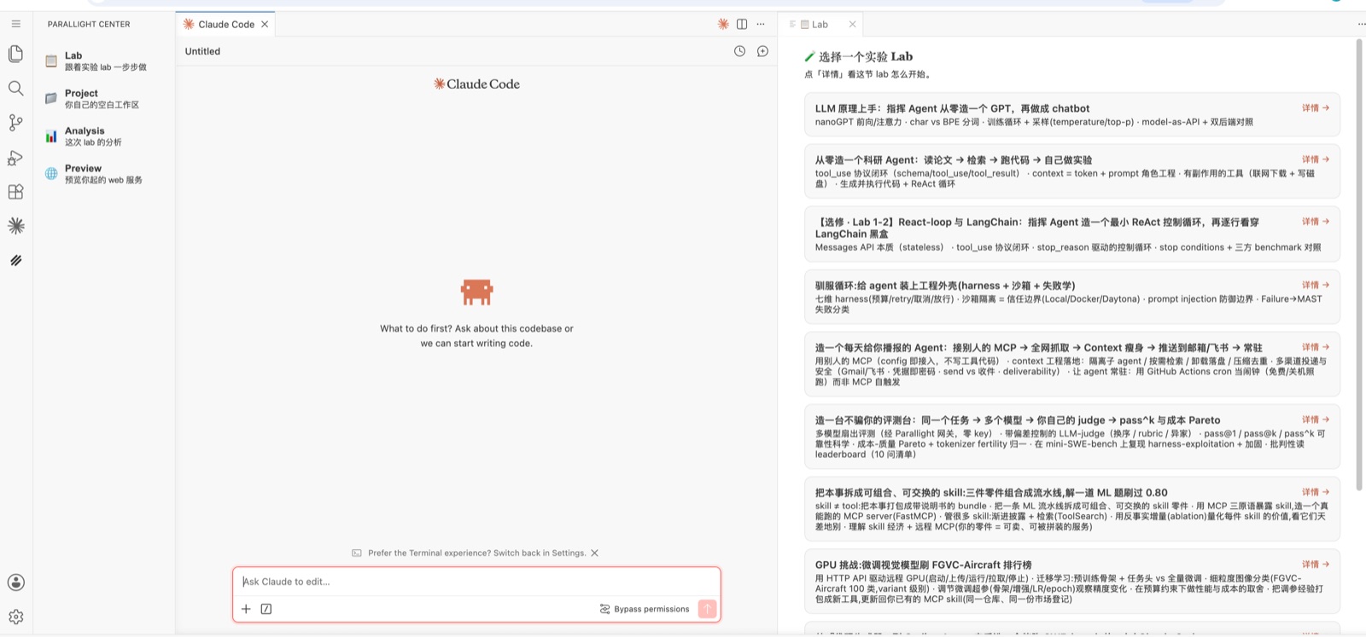Open the Explorer files icon
Image resolution: width=1366 pixels, height=637 pixels.
point(15,54)
